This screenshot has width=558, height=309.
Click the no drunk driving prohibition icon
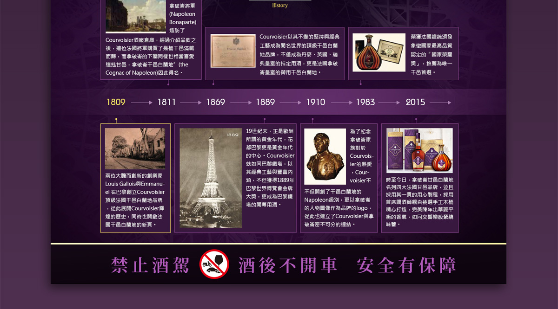point(214,264)
